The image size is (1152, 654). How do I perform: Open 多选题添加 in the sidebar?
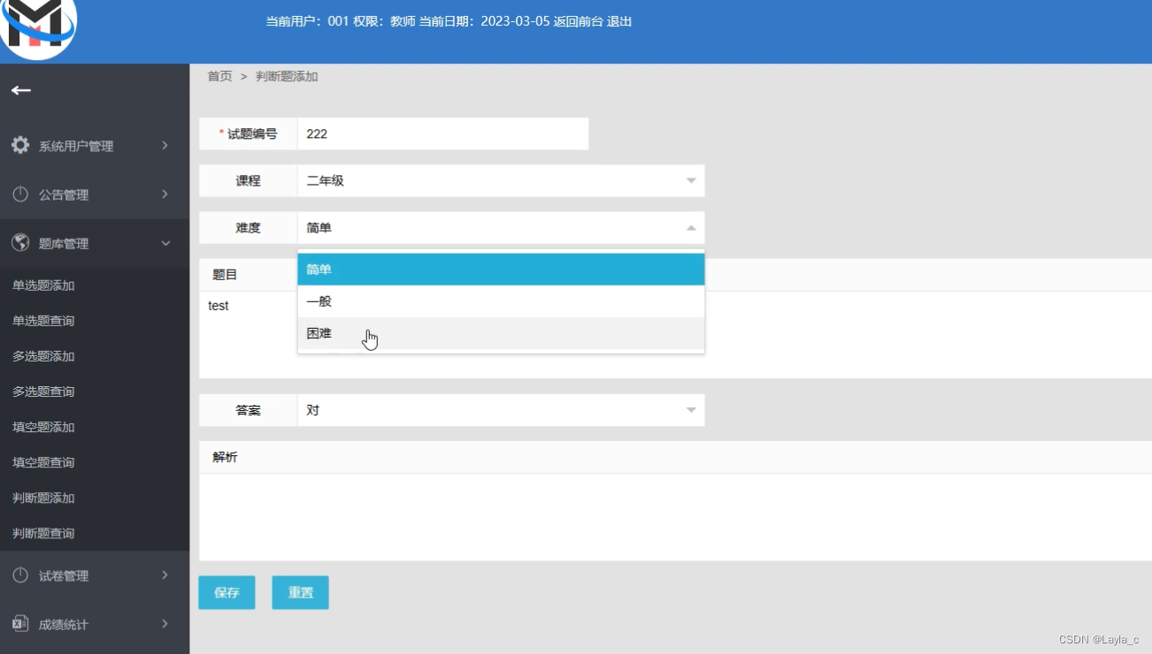point(43,356)
